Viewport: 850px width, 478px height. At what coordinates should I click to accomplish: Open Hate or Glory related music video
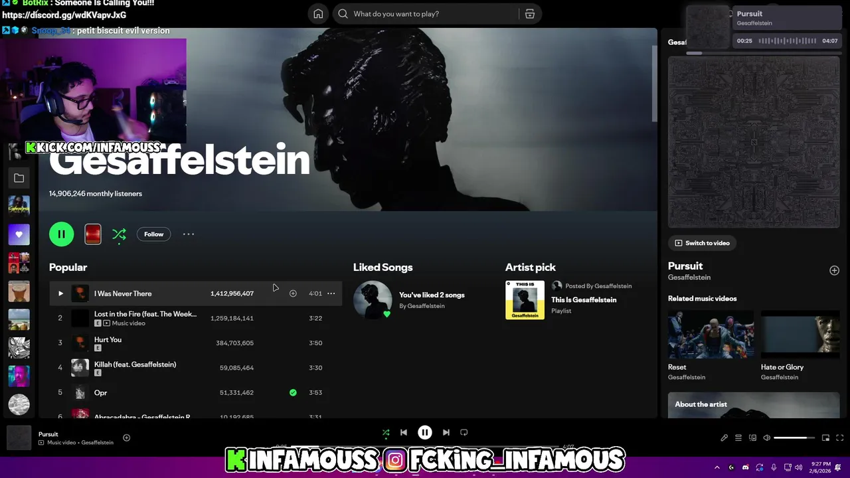click(800, 346)
